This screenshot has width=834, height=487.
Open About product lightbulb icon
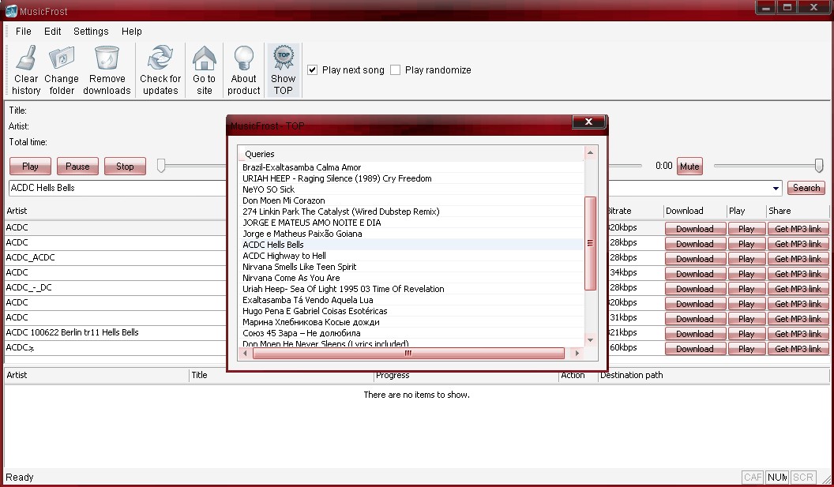(x=243, y=58)
